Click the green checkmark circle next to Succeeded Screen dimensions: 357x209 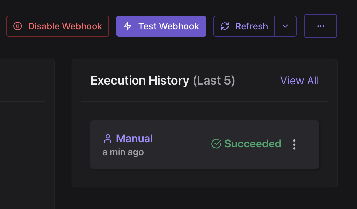(216, 144)
